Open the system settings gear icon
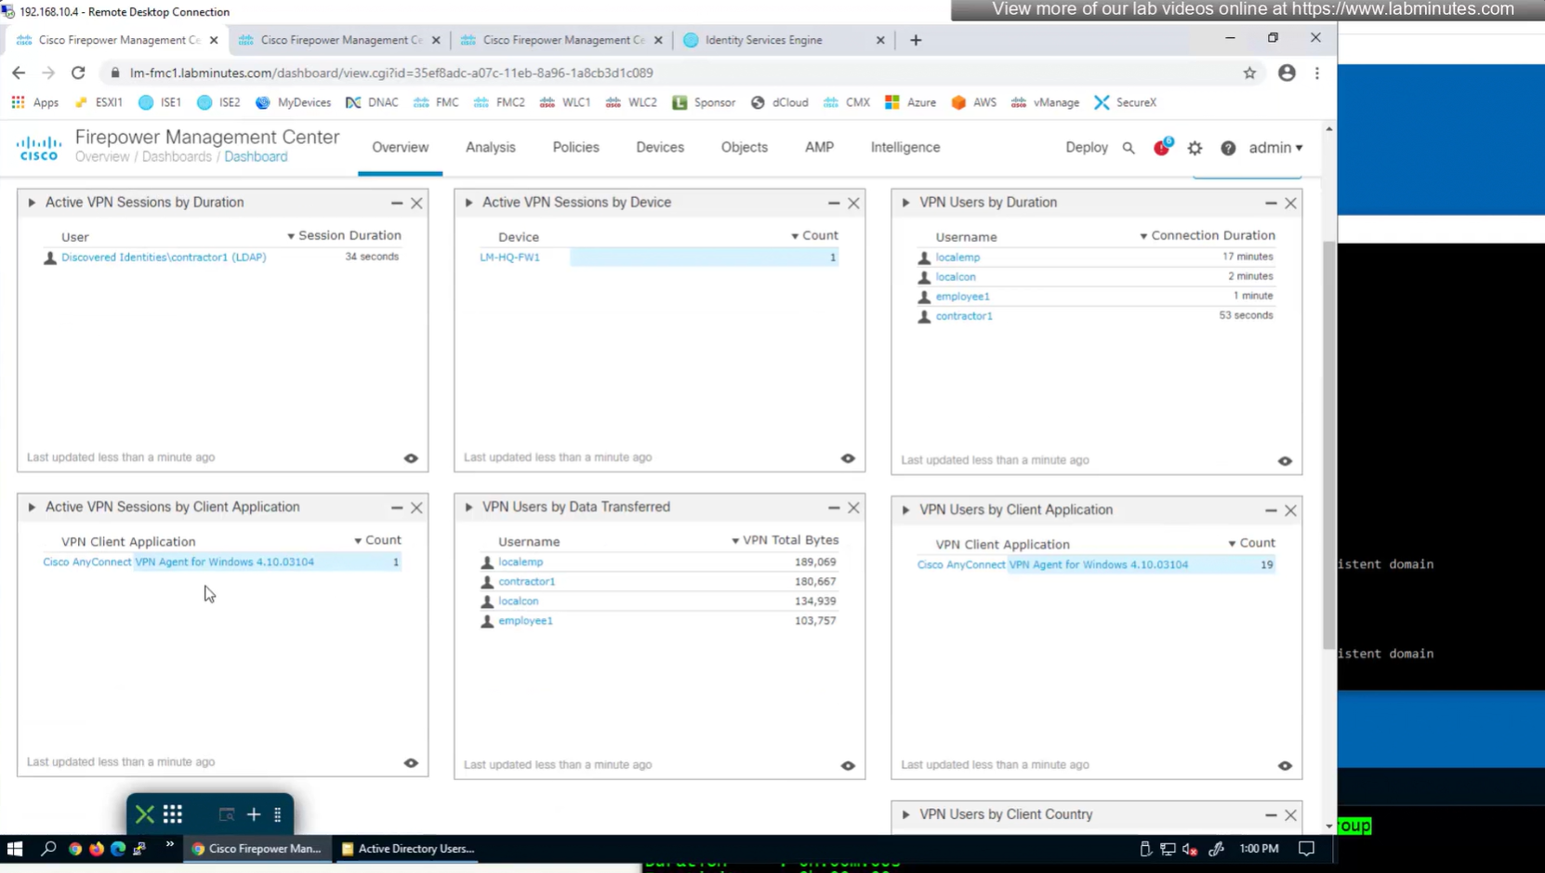 [1195, 148]
